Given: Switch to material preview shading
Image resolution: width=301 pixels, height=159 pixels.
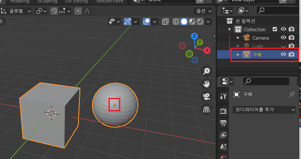Looking at the screenshot, I should (x=192, y=22).
